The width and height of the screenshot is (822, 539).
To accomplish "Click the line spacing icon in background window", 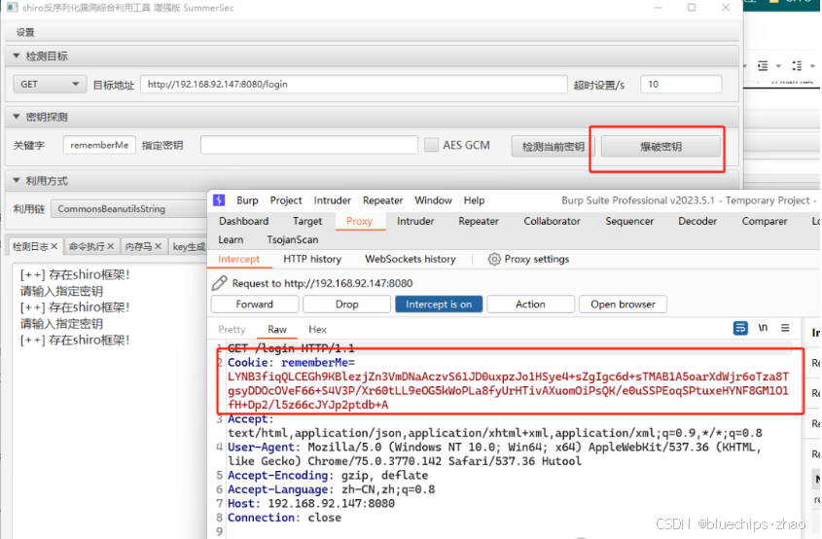I will 798,65.
